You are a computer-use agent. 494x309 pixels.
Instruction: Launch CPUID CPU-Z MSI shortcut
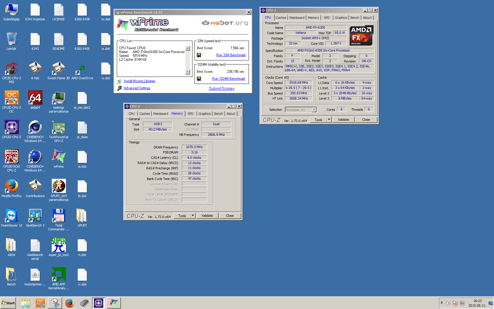pos(11,73)
